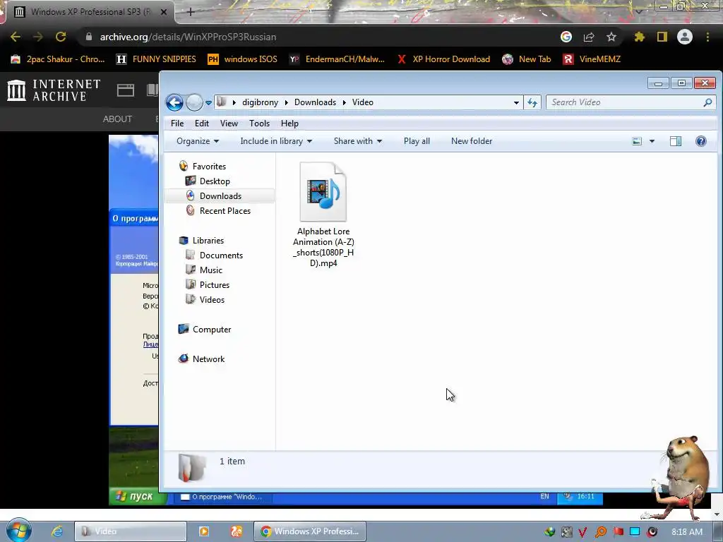Open Chrome profile avatar icon
The image size is (723, 542).
pyautogui.click(x=685, y=37)
